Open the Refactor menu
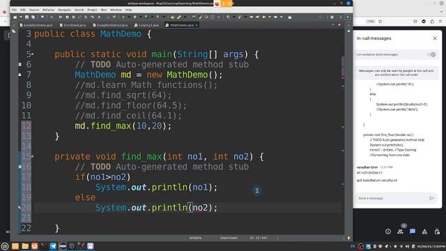The width and height of the screenshot is (446, 251). point(49,10)
